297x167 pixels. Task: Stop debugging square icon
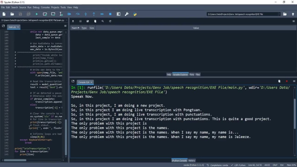(110, 14)
